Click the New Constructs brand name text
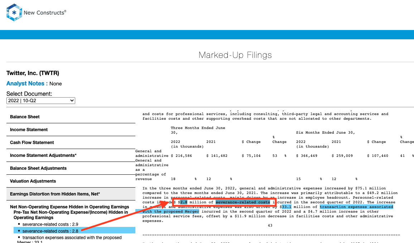414x243 pixels. coord(45,13)
